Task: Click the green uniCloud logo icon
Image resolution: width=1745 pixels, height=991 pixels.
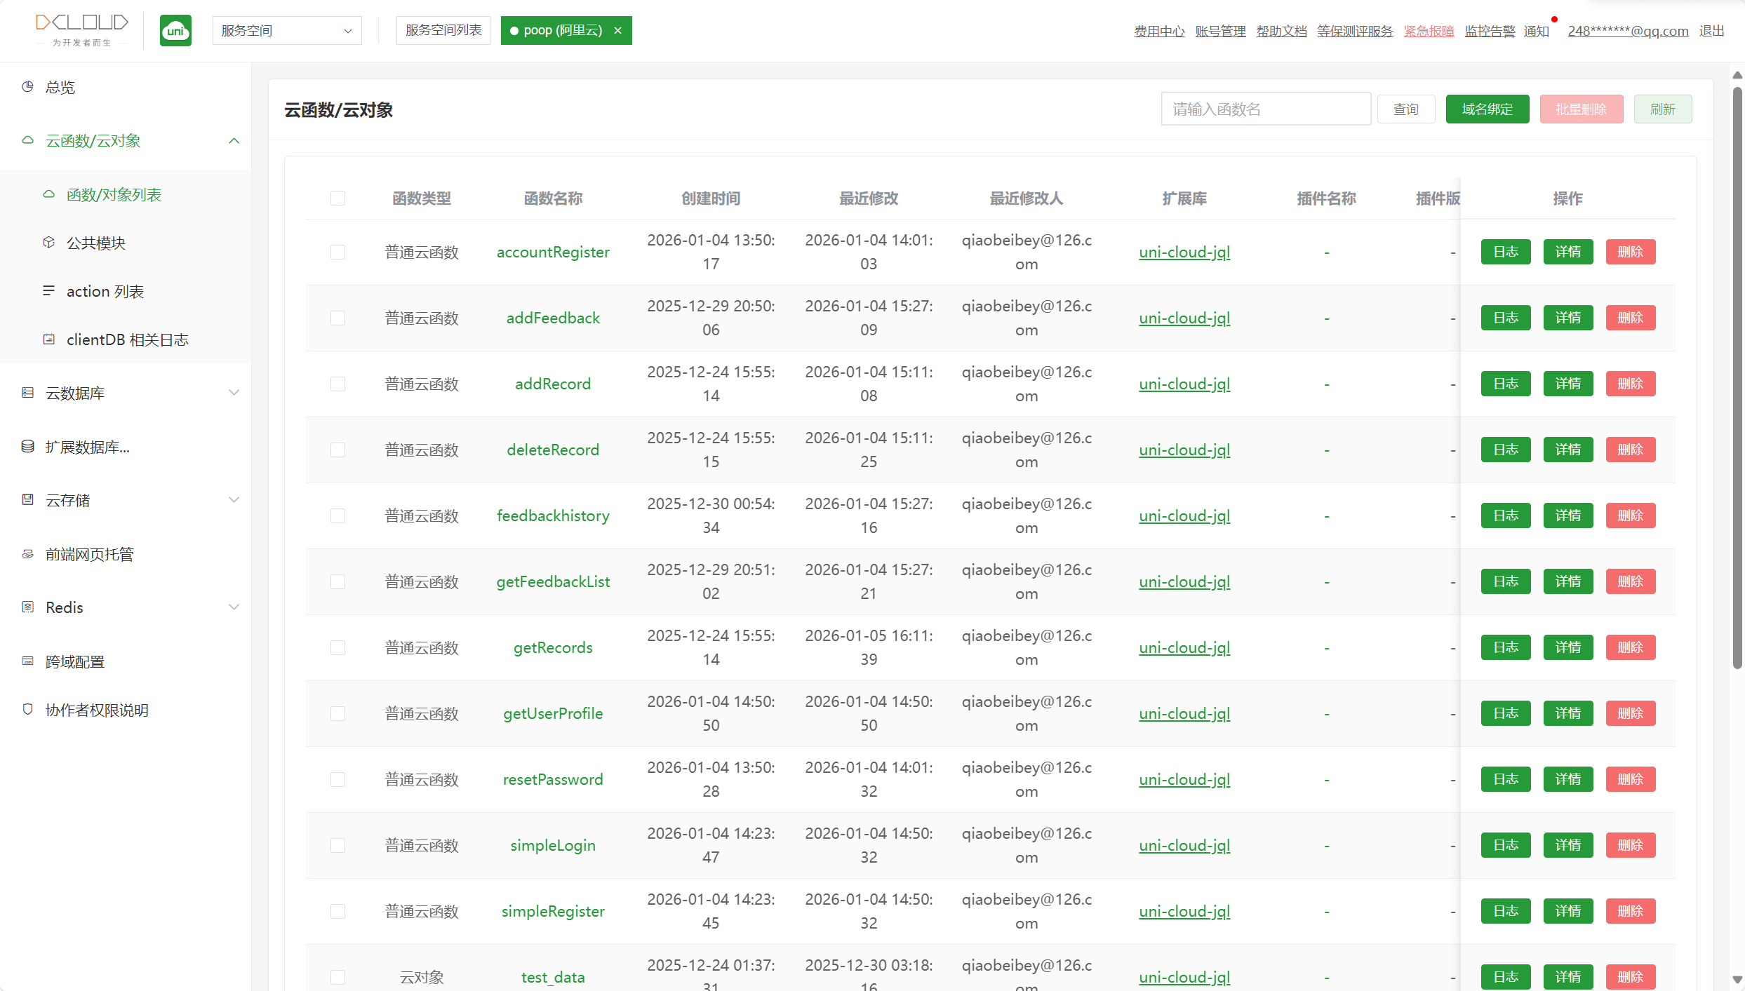Action: (175, 31)
